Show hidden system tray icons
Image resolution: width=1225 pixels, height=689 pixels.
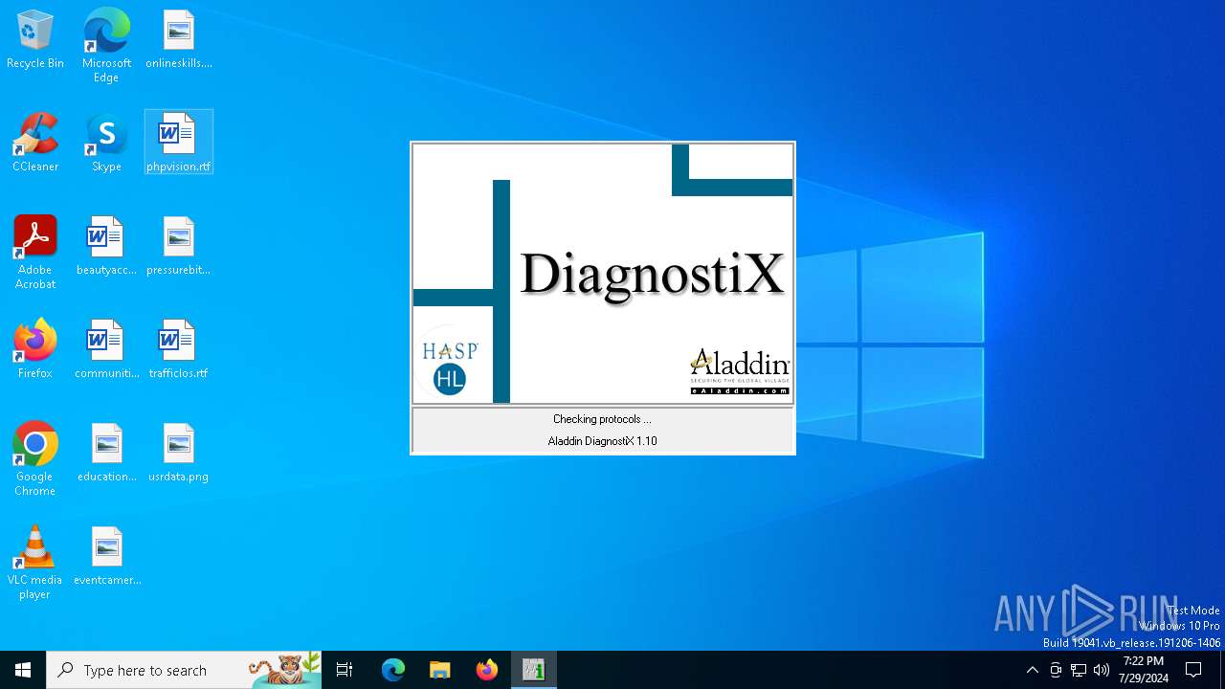pyautogui.click(x=1032, y=670)
